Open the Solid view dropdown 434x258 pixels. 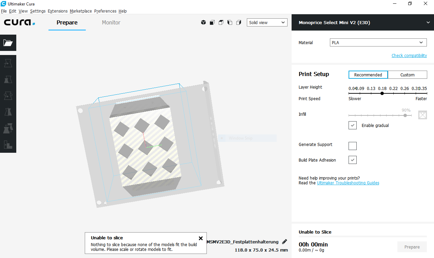coord(267,22)
